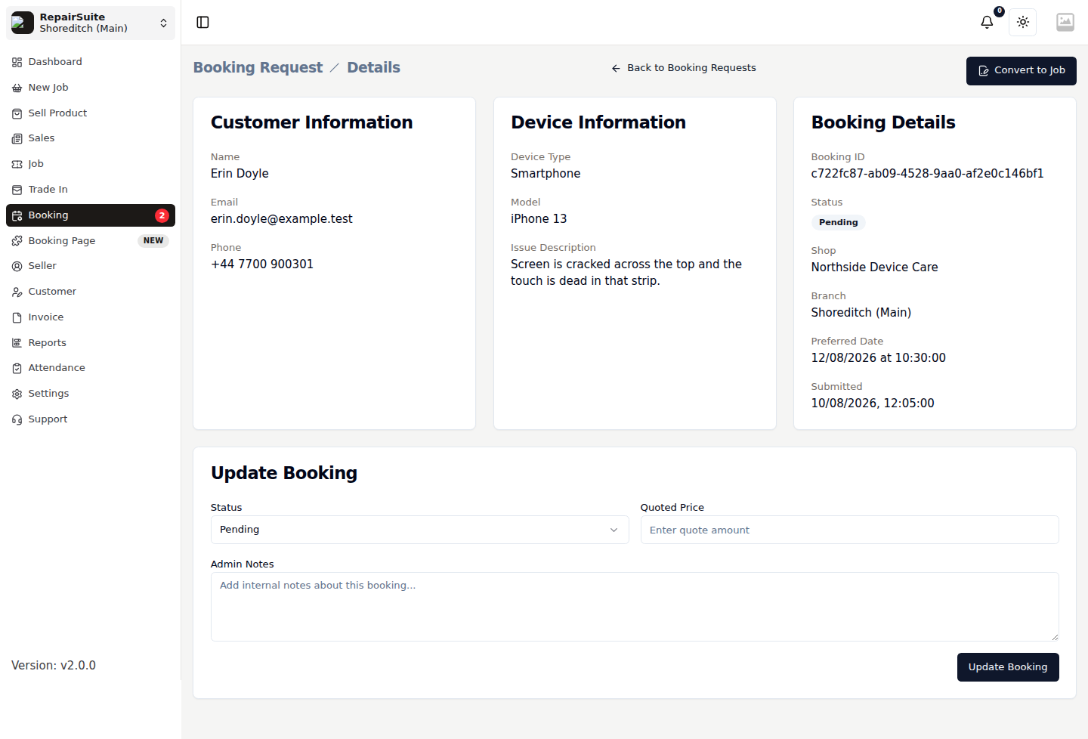The width and height of the screenshot is (1088, 739).
Task: Click Booking Request breadcrumb link
Action: pos(258,67)
